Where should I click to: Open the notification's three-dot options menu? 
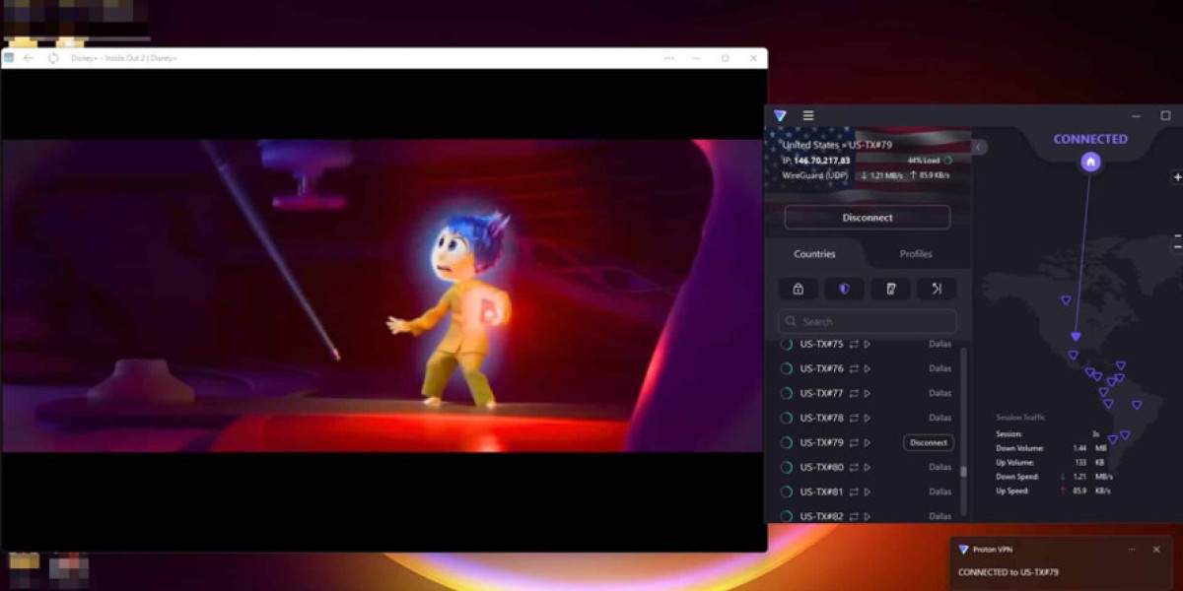click(x=1130, y=549)
